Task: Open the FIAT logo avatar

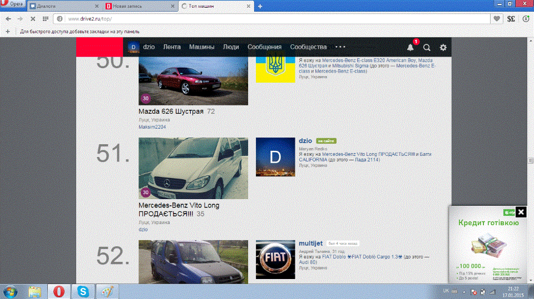Action: pos(275,260)
